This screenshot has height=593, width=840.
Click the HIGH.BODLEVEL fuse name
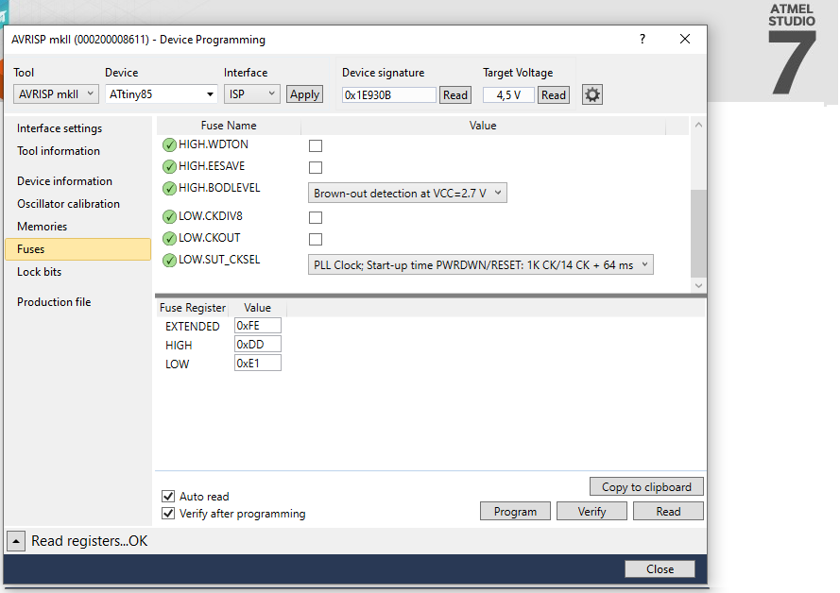219,188
